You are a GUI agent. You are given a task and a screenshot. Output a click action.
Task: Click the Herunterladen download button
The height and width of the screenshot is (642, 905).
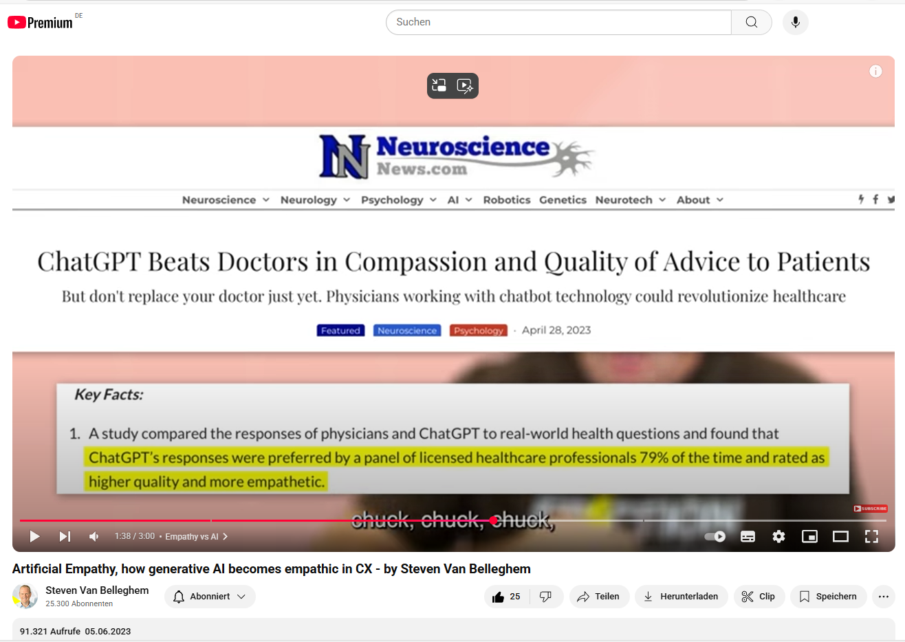click(682, 597)
